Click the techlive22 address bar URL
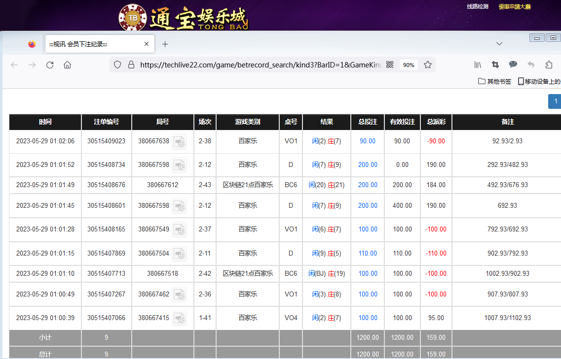Viewport: 561px width, 359px height. [261, 65]
